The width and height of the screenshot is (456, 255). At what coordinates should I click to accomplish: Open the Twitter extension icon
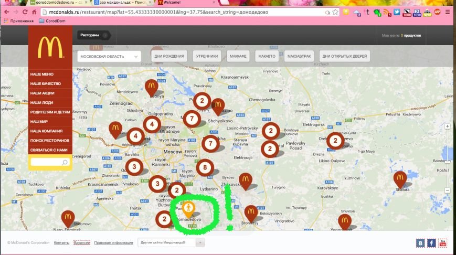[x=397, y=12]
